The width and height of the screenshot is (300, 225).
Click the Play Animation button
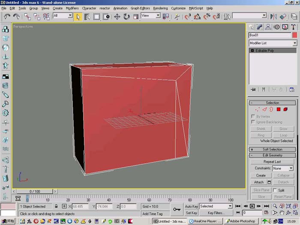(x=252, y=206)
